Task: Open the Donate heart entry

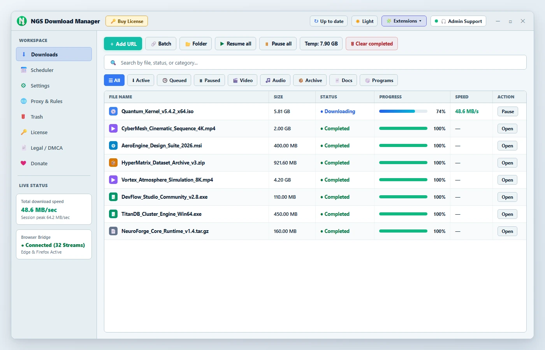Action: [x=54, y=163]
